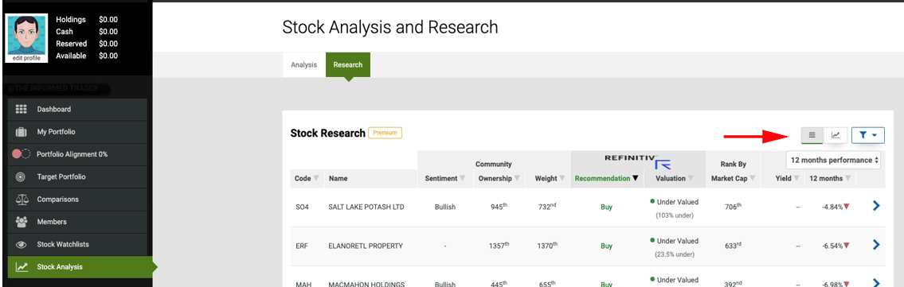
Task: Click the Stock Watchlists eye icon
Action: (22, 244)
